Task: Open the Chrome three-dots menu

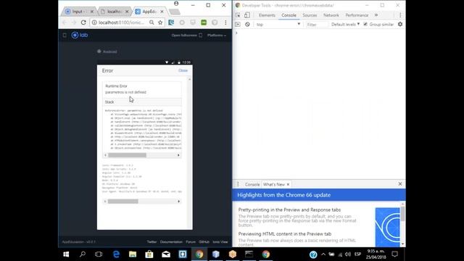Action: (x=225, y=22)
